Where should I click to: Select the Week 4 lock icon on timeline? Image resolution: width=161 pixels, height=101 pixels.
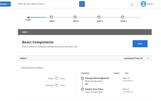coord(122,17)
